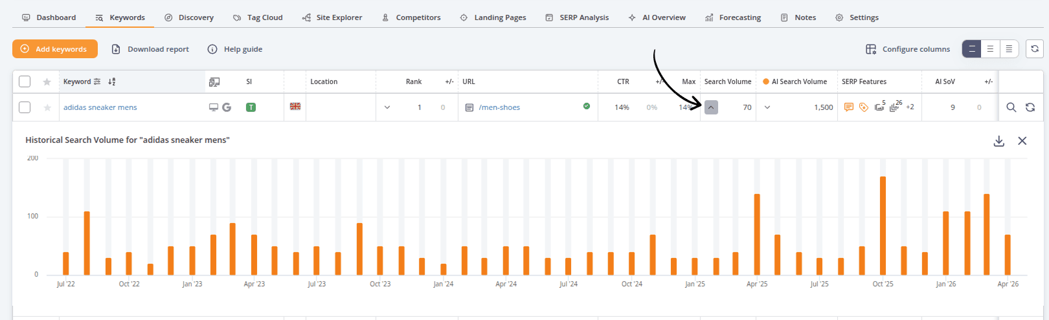Star the adidas sneaker mens keyword
The width and height of the screenshot is (1049, 320).
tap(47, 107)
